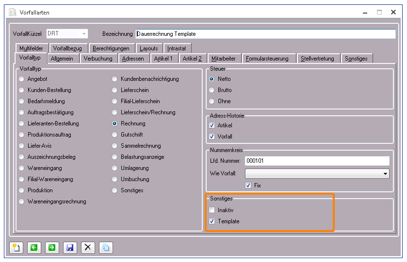Screen dimensions: 407x262
Task: Uncheck the Template checkbox
Action: pos(212,221)
